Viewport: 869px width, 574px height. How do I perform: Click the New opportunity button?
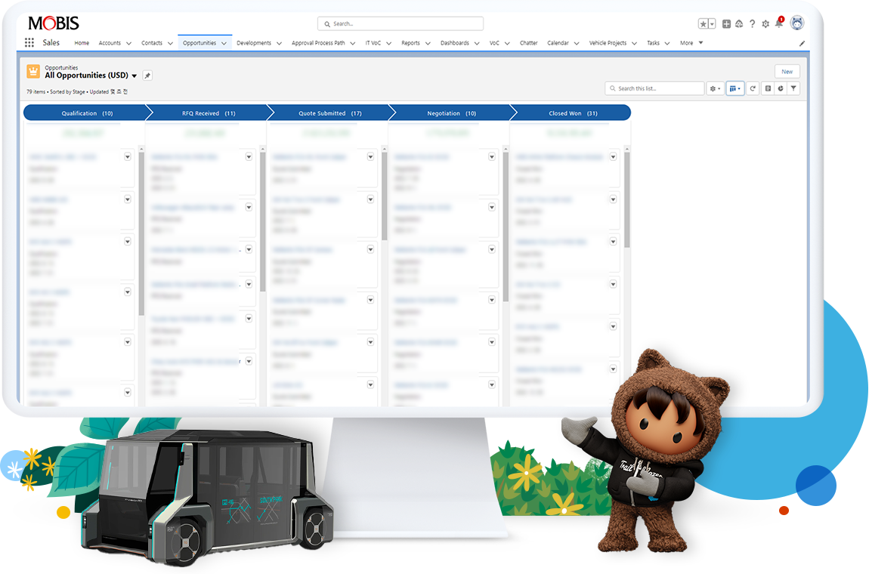click(787, 72)
